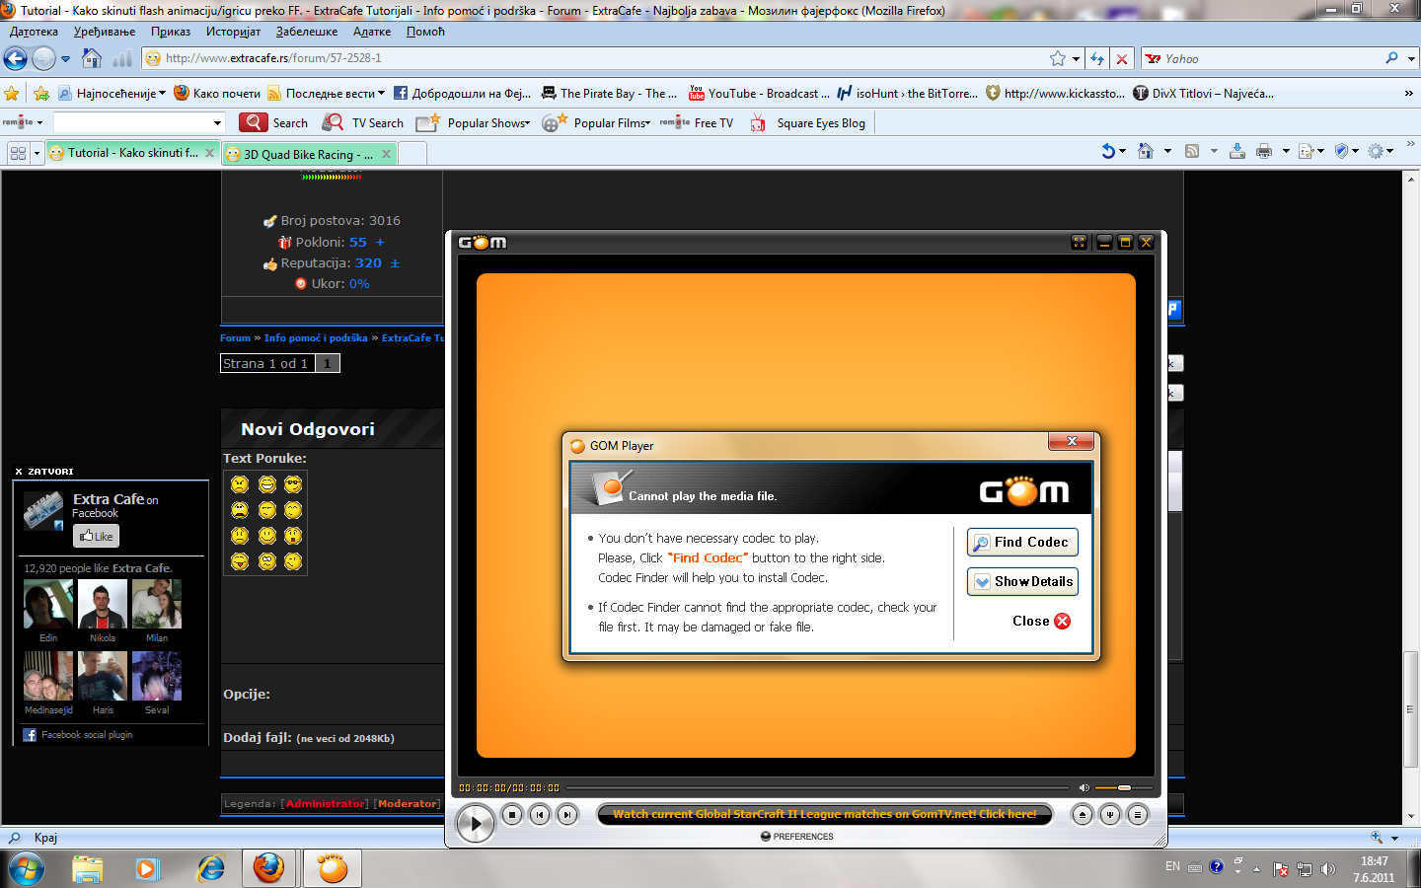Click the Show Details button
The width and height of the screenshot is (1421, 888).
[x=1022, y=582]
